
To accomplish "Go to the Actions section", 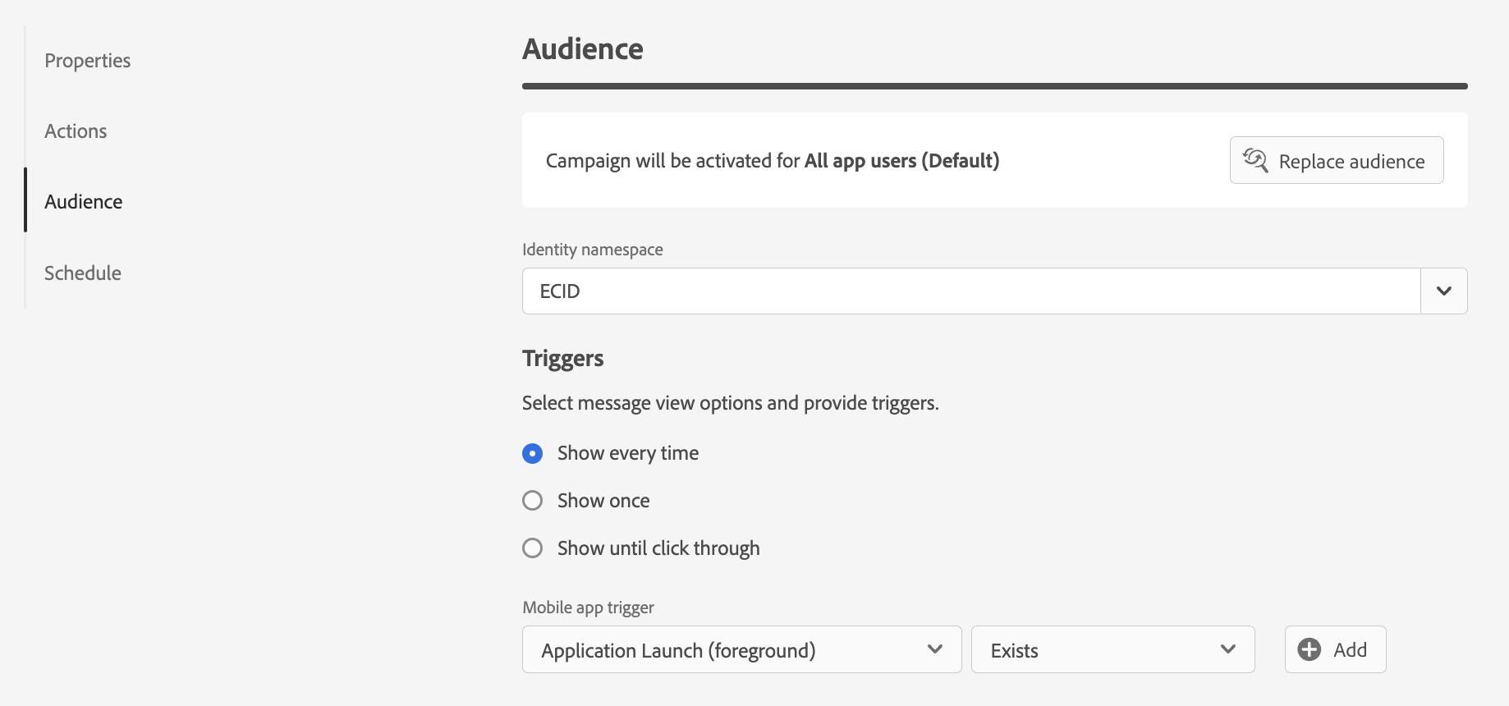I will pyautogui.click(x=76, y=131).
